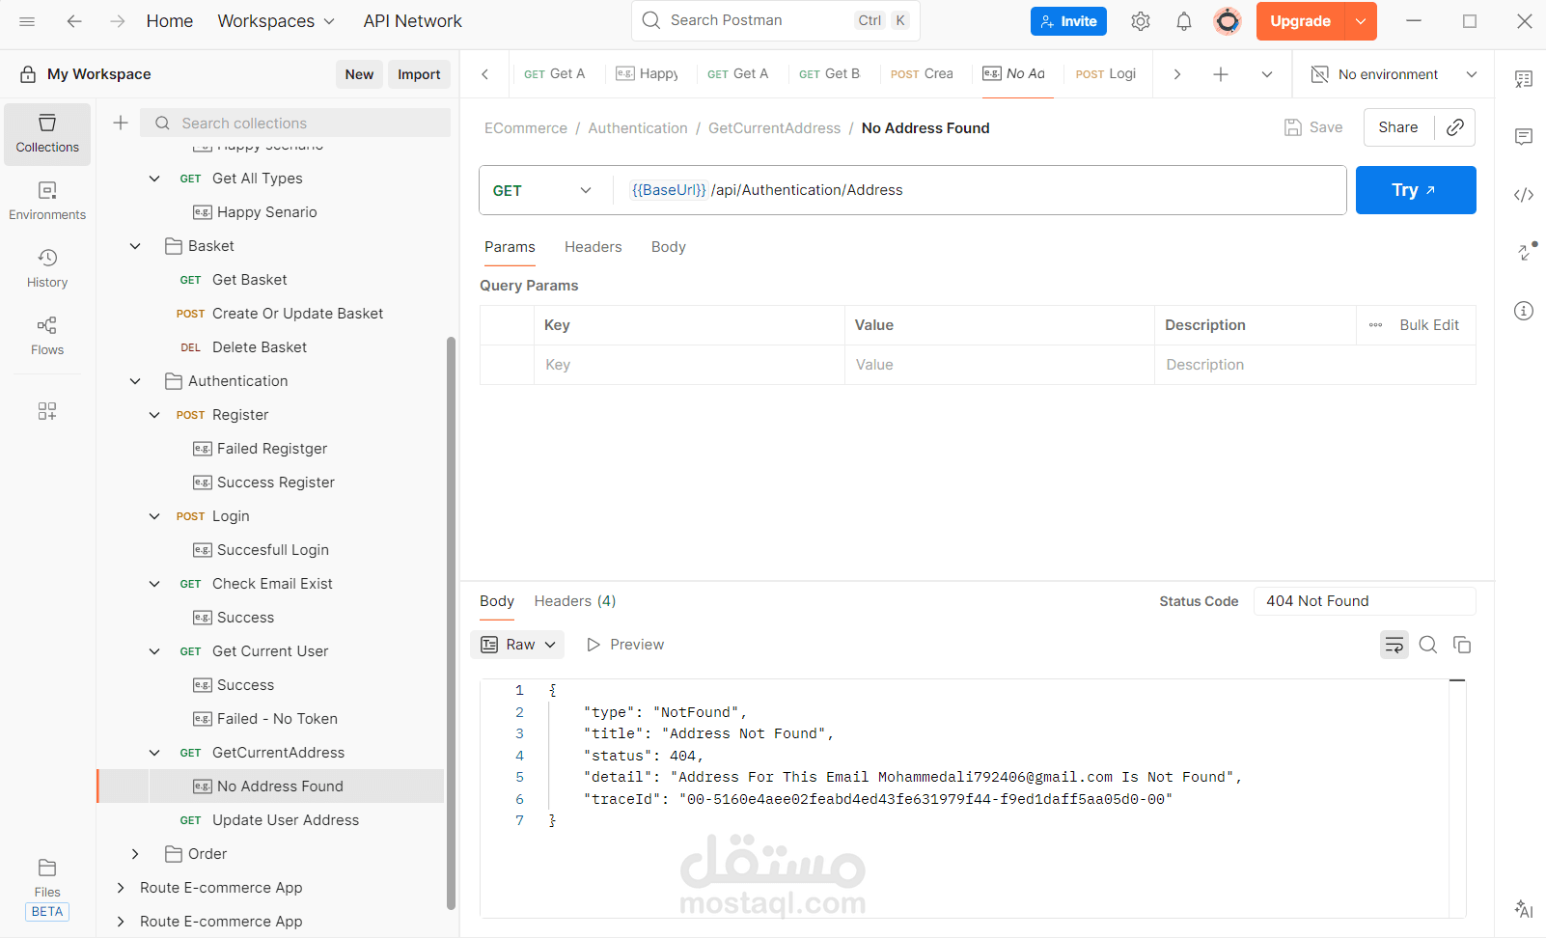1546x938 pixels.
Task: Open the tab list chevron dropdown
Action: [1267, 74]
